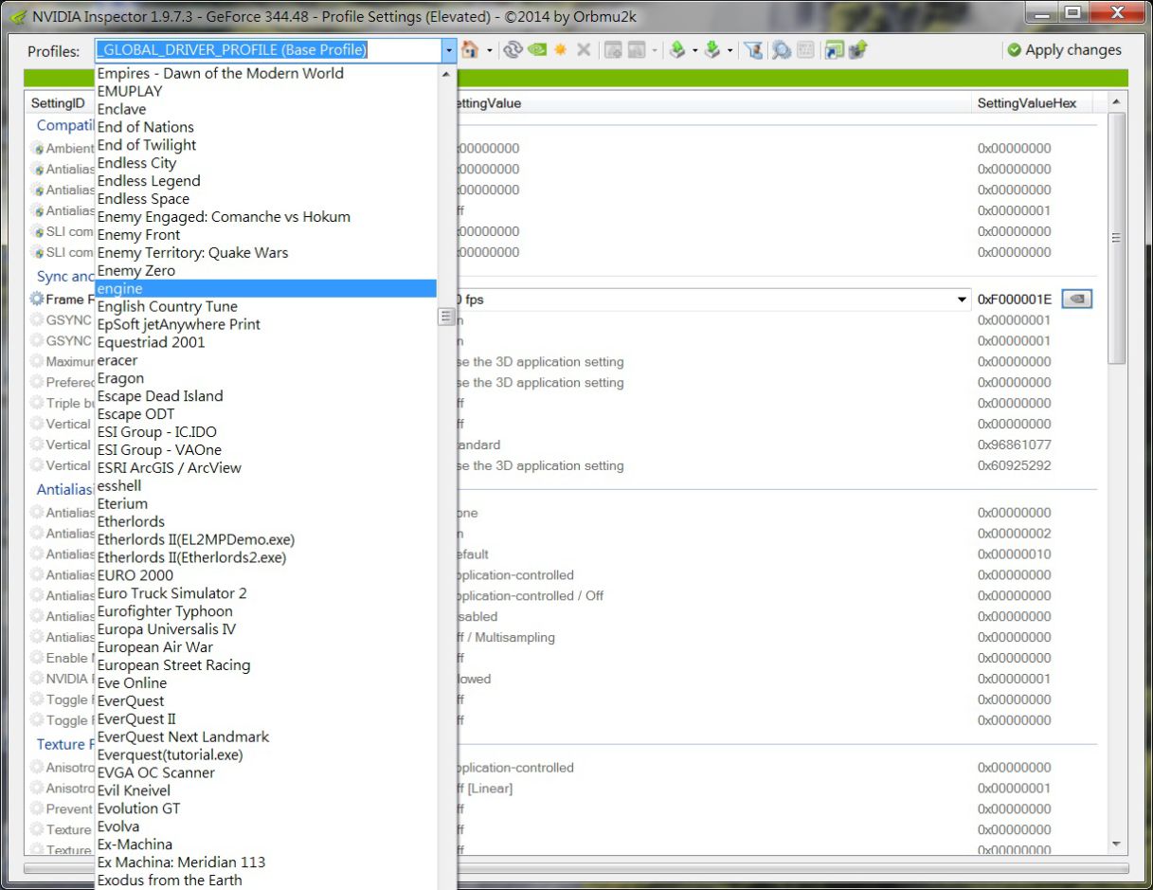This screenshot has width=1153, height=890.
Task: Open the frame rate limiter value dropdown
Action: coord(963,300)
